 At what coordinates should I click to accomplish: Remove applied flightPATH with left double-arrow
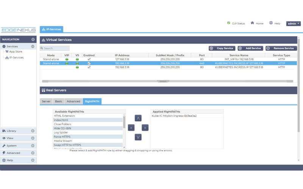131,128
